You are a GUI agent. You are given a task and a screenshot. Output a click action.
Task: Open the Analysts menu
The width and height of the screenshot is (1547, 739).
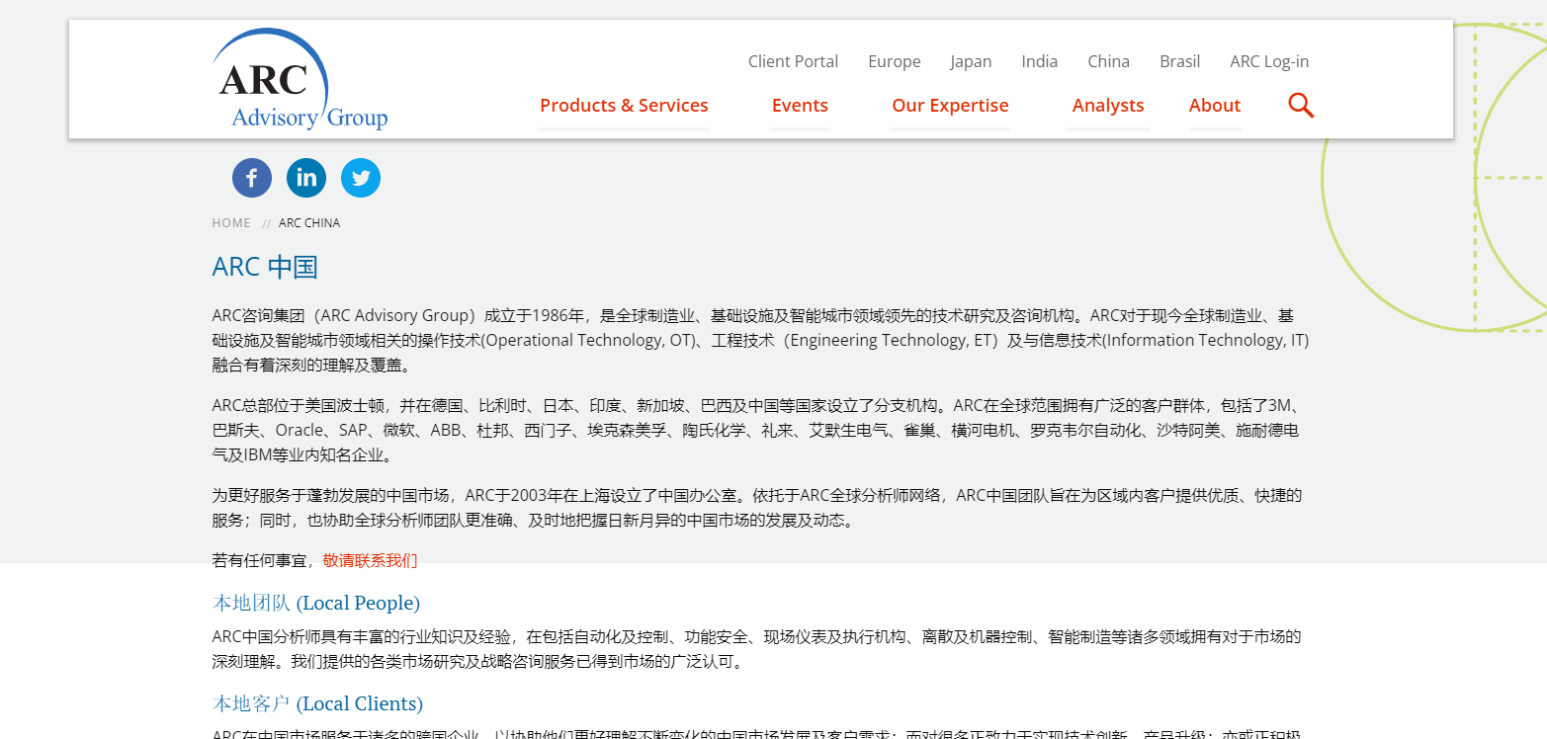(1108, 106)
